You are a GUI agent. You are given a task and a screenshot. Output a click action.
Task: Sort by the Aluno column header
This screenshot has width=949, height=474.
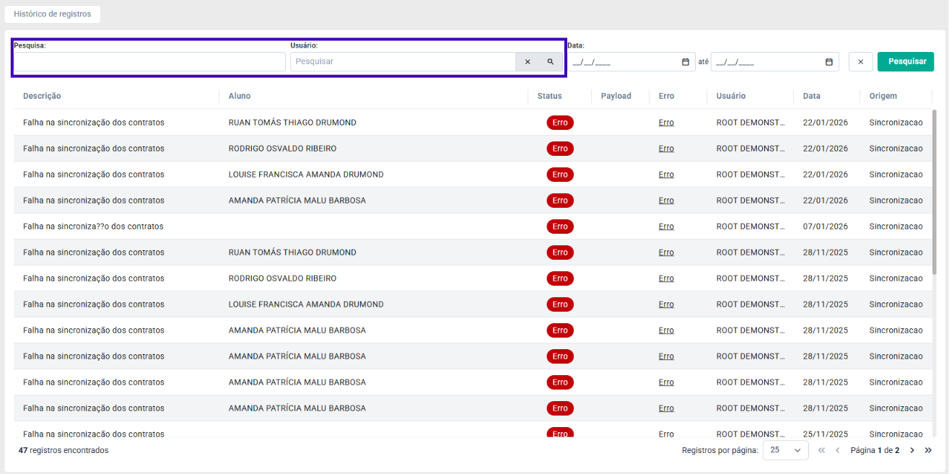pos(240,96)
